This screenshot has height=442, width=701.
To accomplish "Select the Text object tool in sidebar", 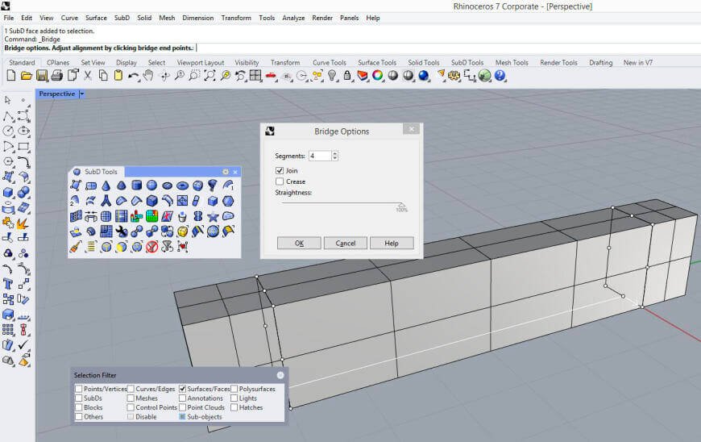I will coord(8,284).
